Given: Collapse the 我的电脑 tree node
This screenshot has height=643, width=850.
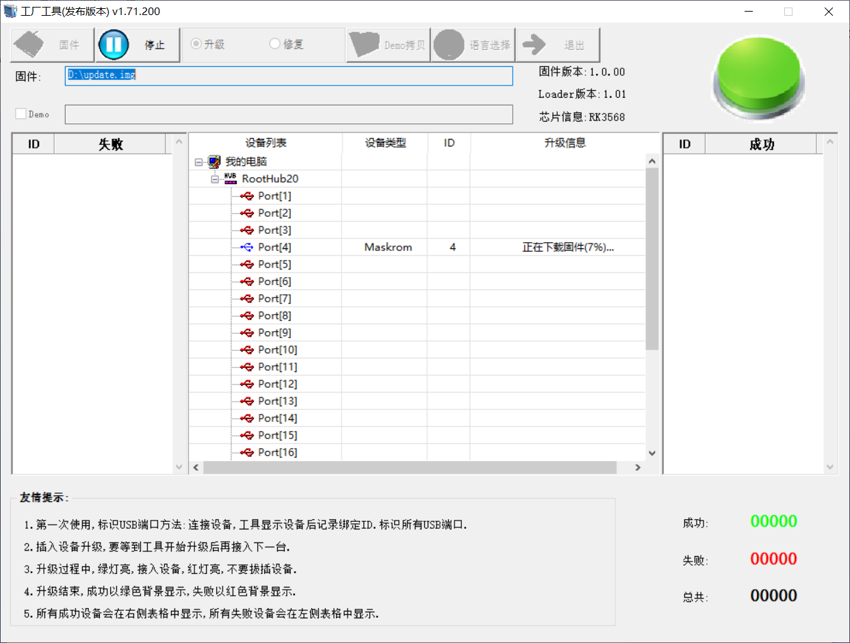Looking at the screenshot, I should [x=198, y=162].
